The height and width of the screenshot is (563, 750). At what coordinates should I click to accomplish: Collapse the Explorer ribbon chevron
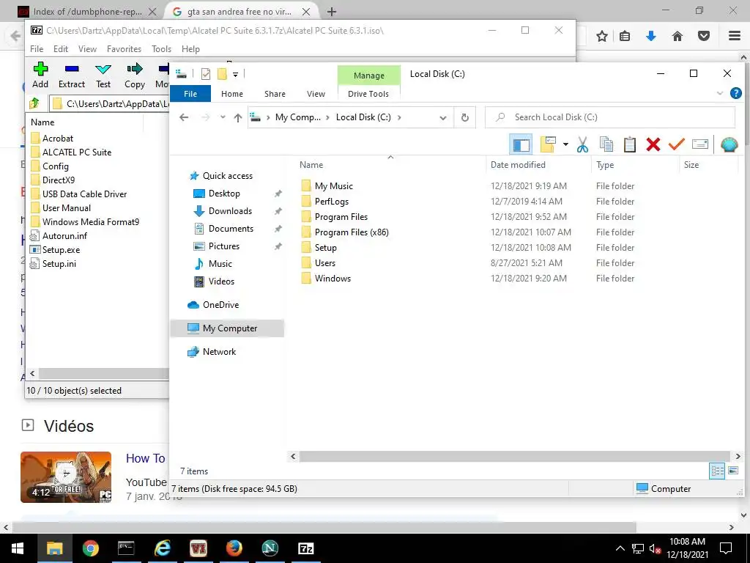point(720,93)
